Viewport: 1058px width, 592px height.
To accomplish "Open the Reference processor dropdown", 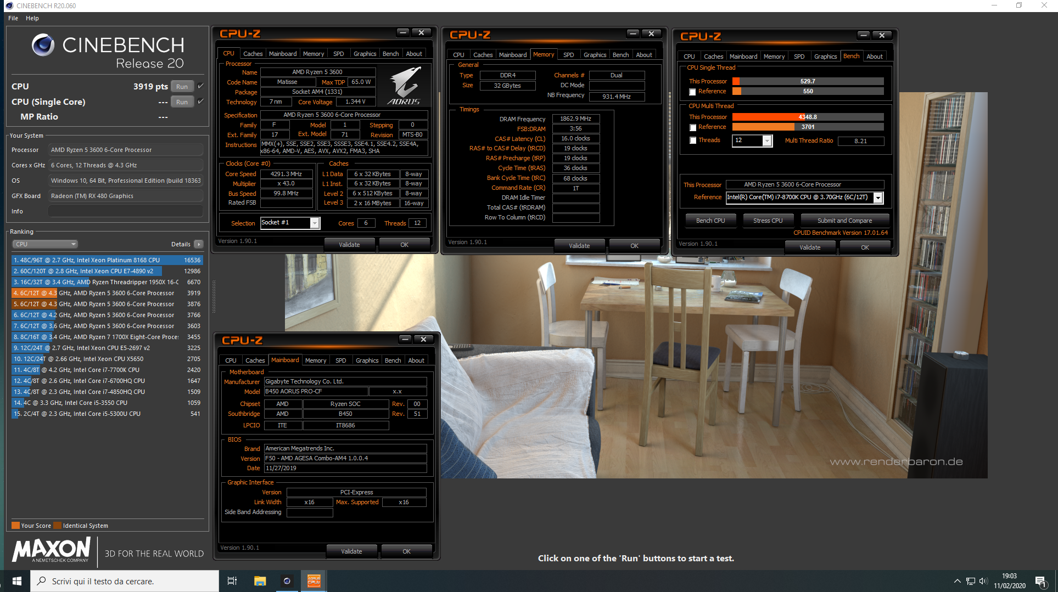I will [x=878, y=198].
